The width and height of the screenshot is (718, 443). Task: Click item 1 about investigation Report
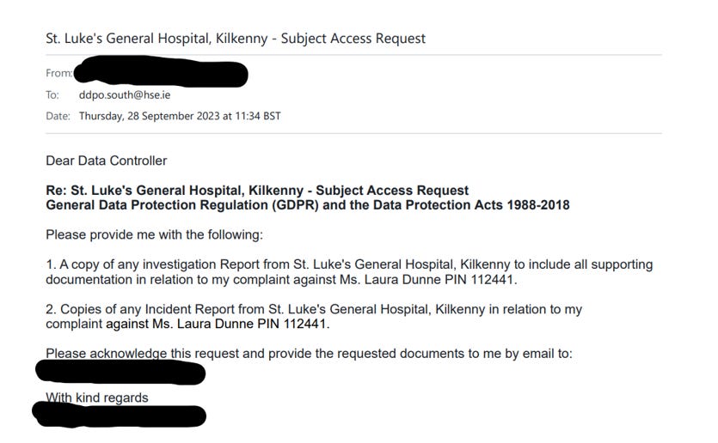tap(349, 271)
